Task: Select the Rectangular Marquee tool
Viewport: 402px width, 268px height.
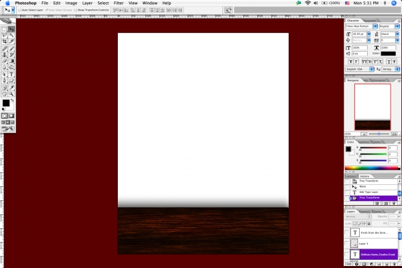Action: coord(5,29)
